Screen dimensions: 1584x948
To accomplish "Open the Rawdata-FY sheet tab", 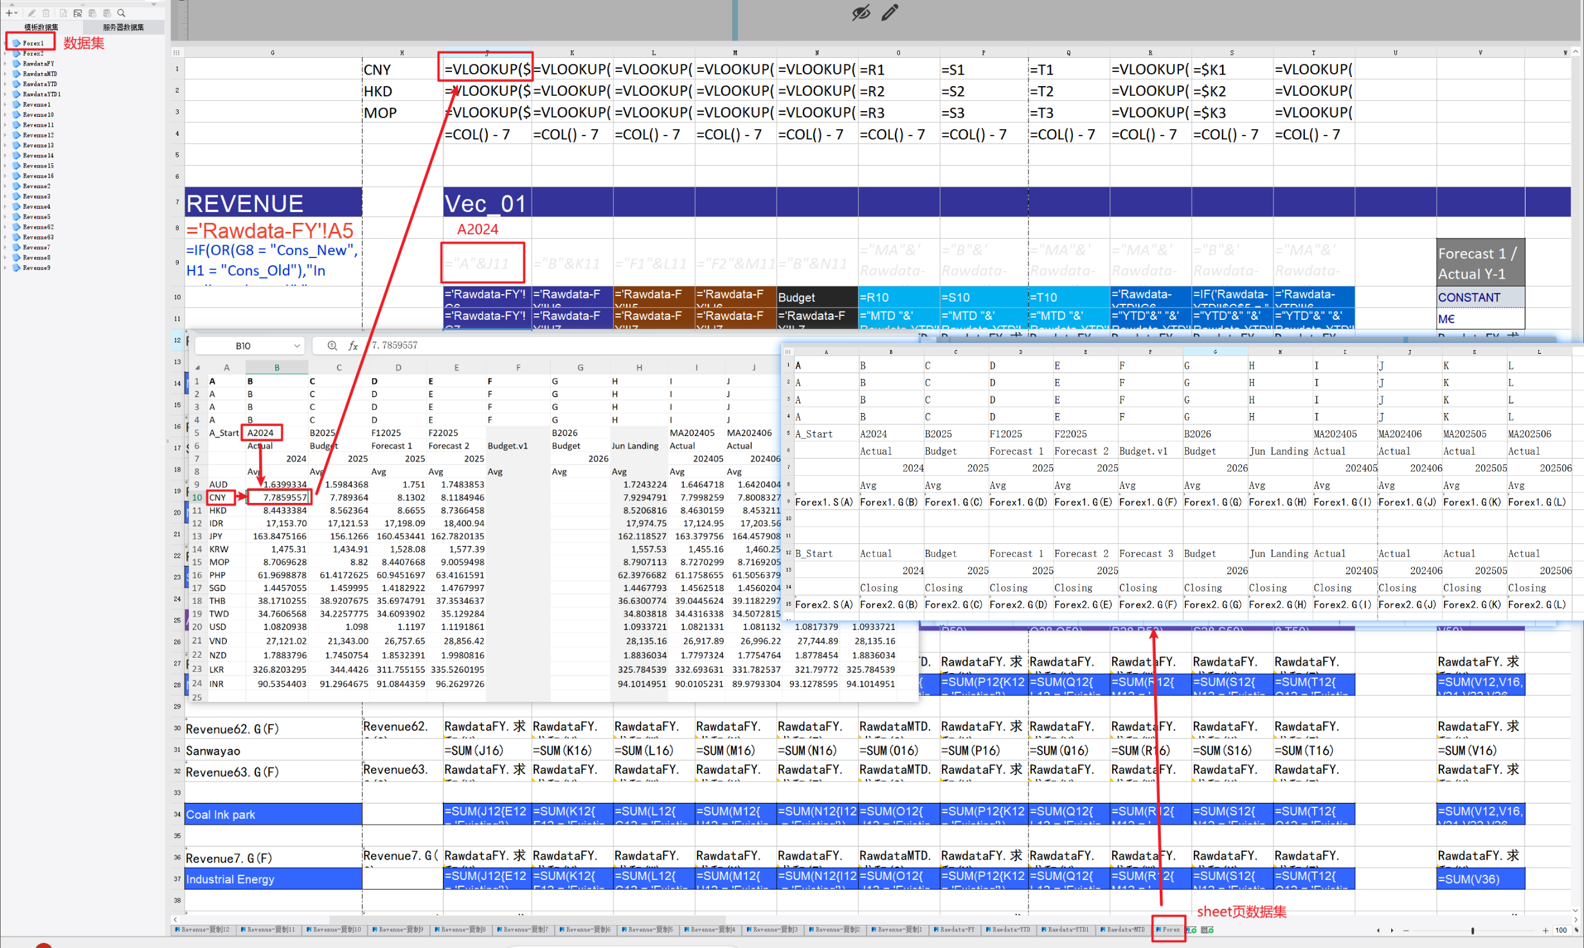I will [x=955, y=930].
